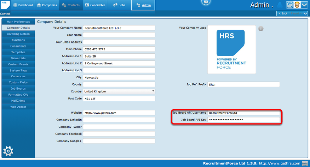Edit the Website field
The image size is (310, 167).
point(119,113)
